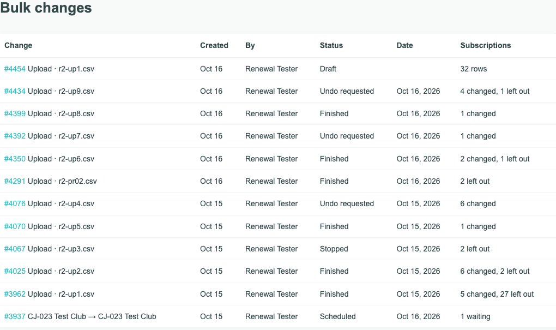Click the Bulk changes page heading
The height and width of the screenshot is (330, 556).
tap(46, 8)
